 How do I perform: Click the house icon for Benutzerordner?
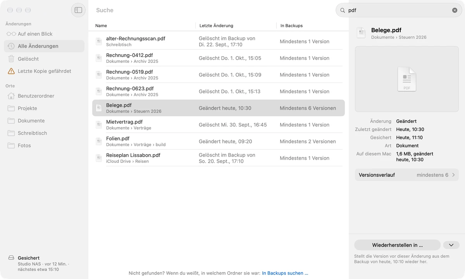click(11, 96)
